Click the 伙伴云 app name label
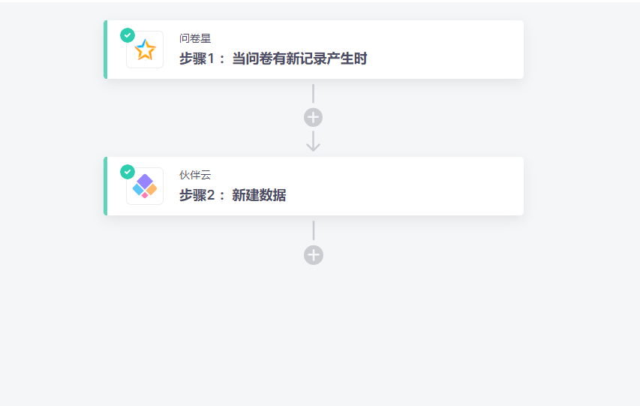This screenshot has width=640, height=406. click(195, 175)
